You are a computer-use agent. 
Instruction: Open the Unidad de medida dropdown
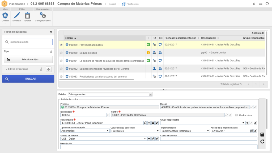(103, 139)
